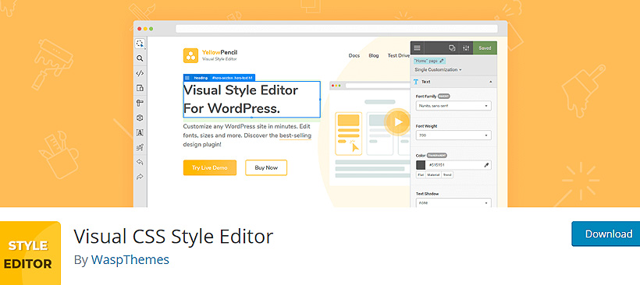
Task: Open the Font Family dropdown
Action: pos(453,106)
